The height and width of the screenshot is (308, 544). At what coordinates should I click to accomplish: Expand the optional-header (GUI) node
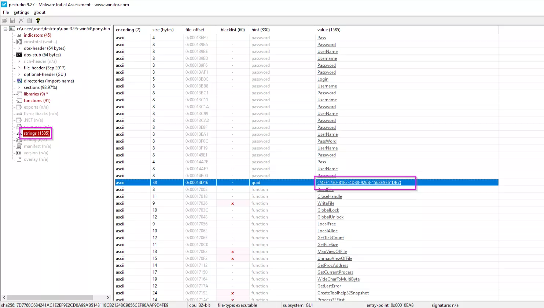[19, 75]
